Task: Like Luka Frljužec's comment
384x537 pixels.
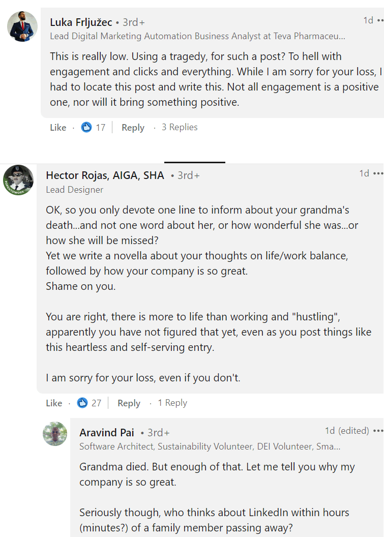Action: (x=58, y=128)
